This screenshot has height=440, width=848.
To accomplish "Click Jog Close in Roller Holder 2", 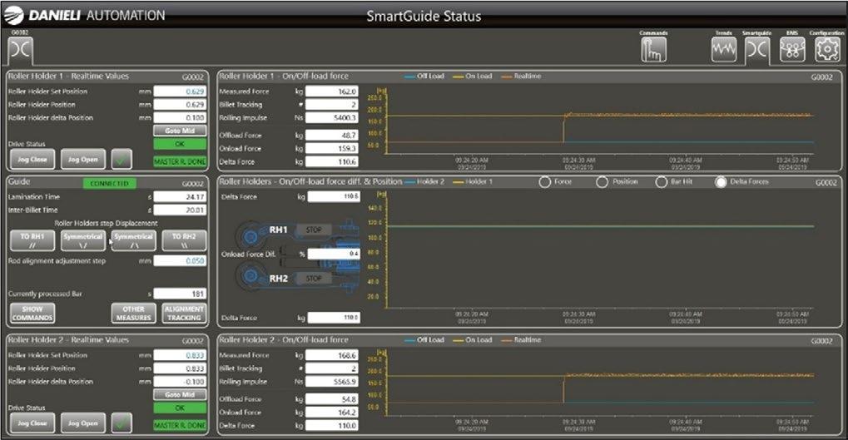I will (32, 423).
